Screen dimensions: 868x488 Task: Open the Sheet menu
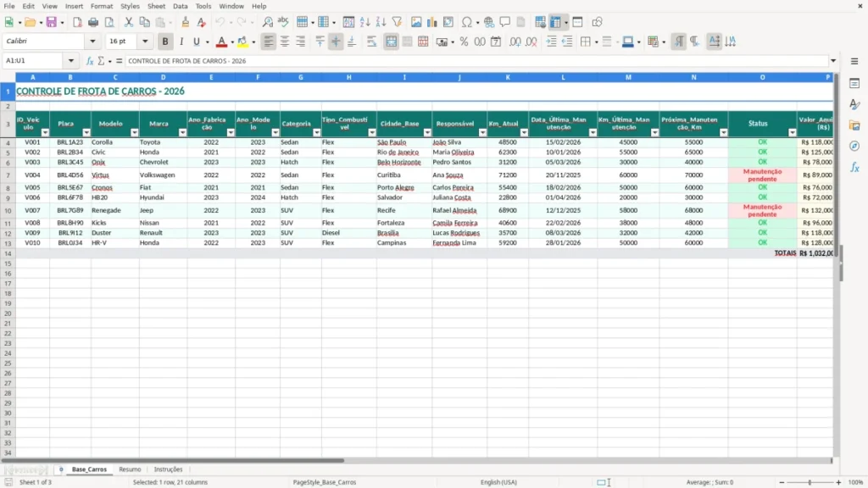[x=156, y=6]
